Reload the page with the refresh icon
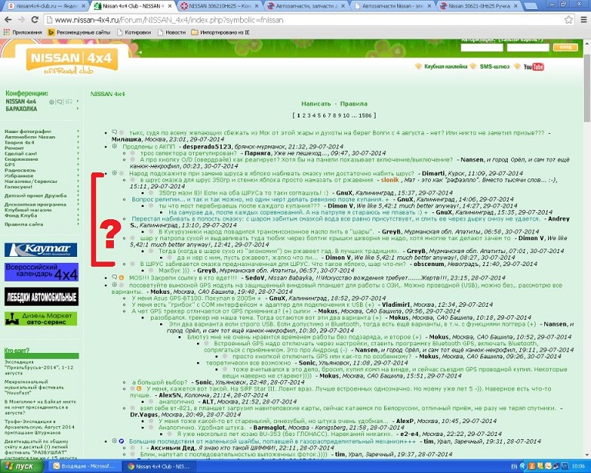This screenshot has height=473, width=591. tap(35, 20)
